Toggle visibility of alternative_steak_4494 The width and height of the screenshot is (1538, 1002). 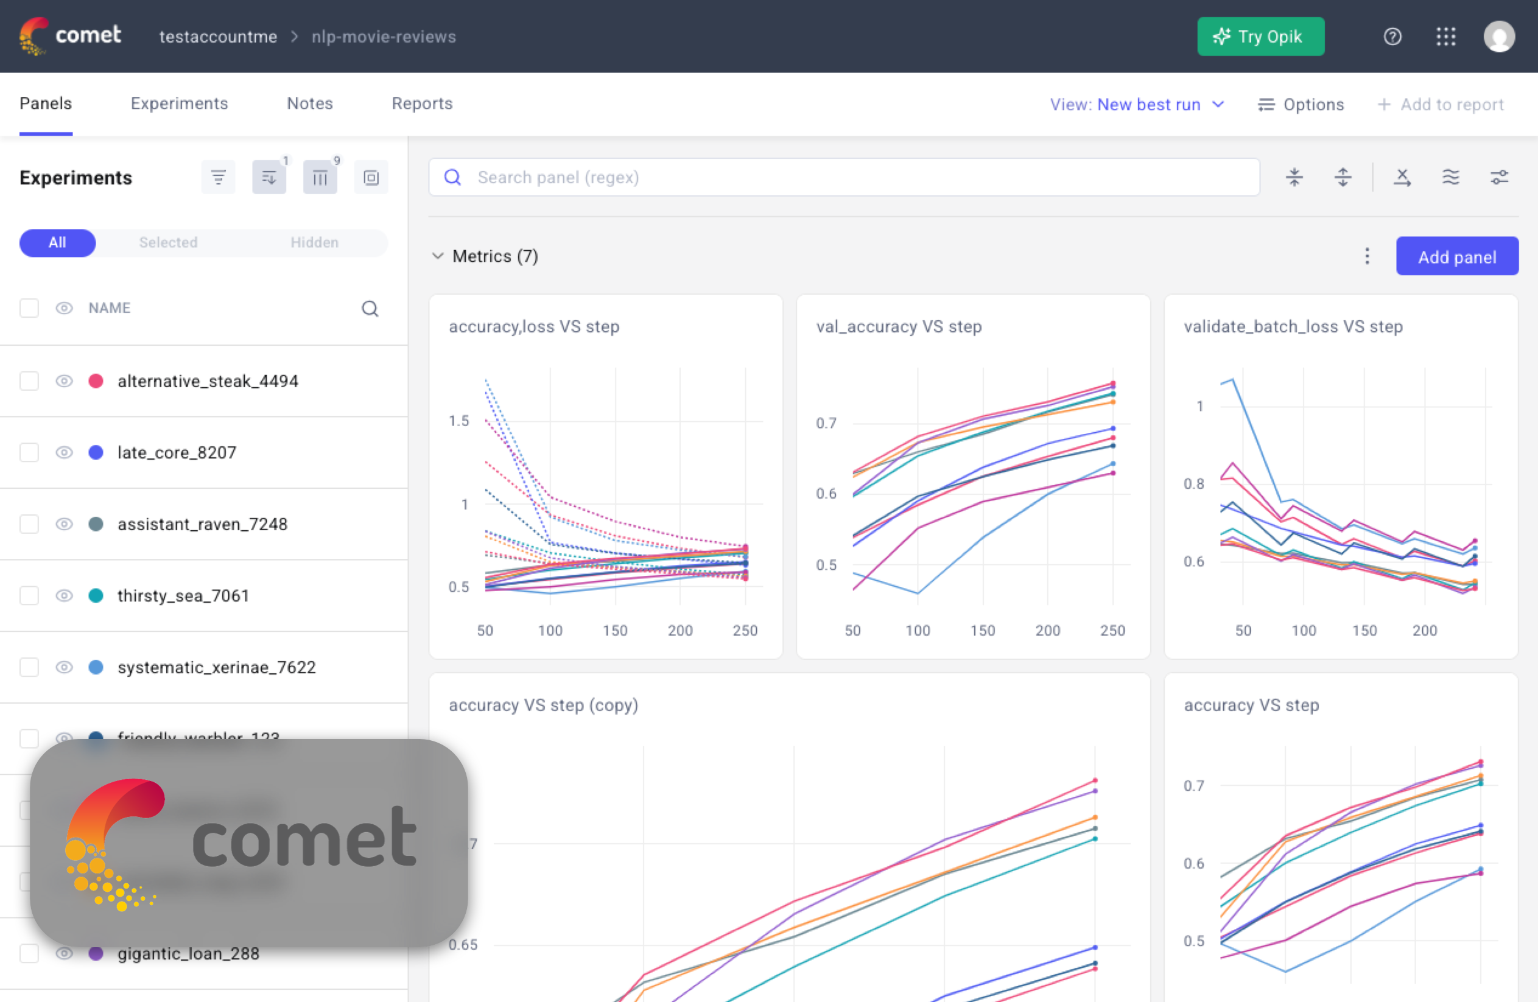click(x=64, y=381)
